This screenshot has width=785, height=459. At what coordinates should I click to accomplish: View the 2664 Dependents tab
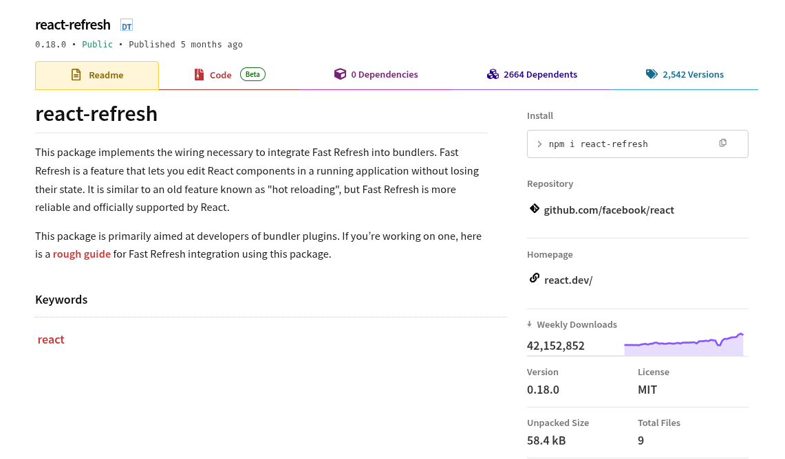[x=542, y=74]
